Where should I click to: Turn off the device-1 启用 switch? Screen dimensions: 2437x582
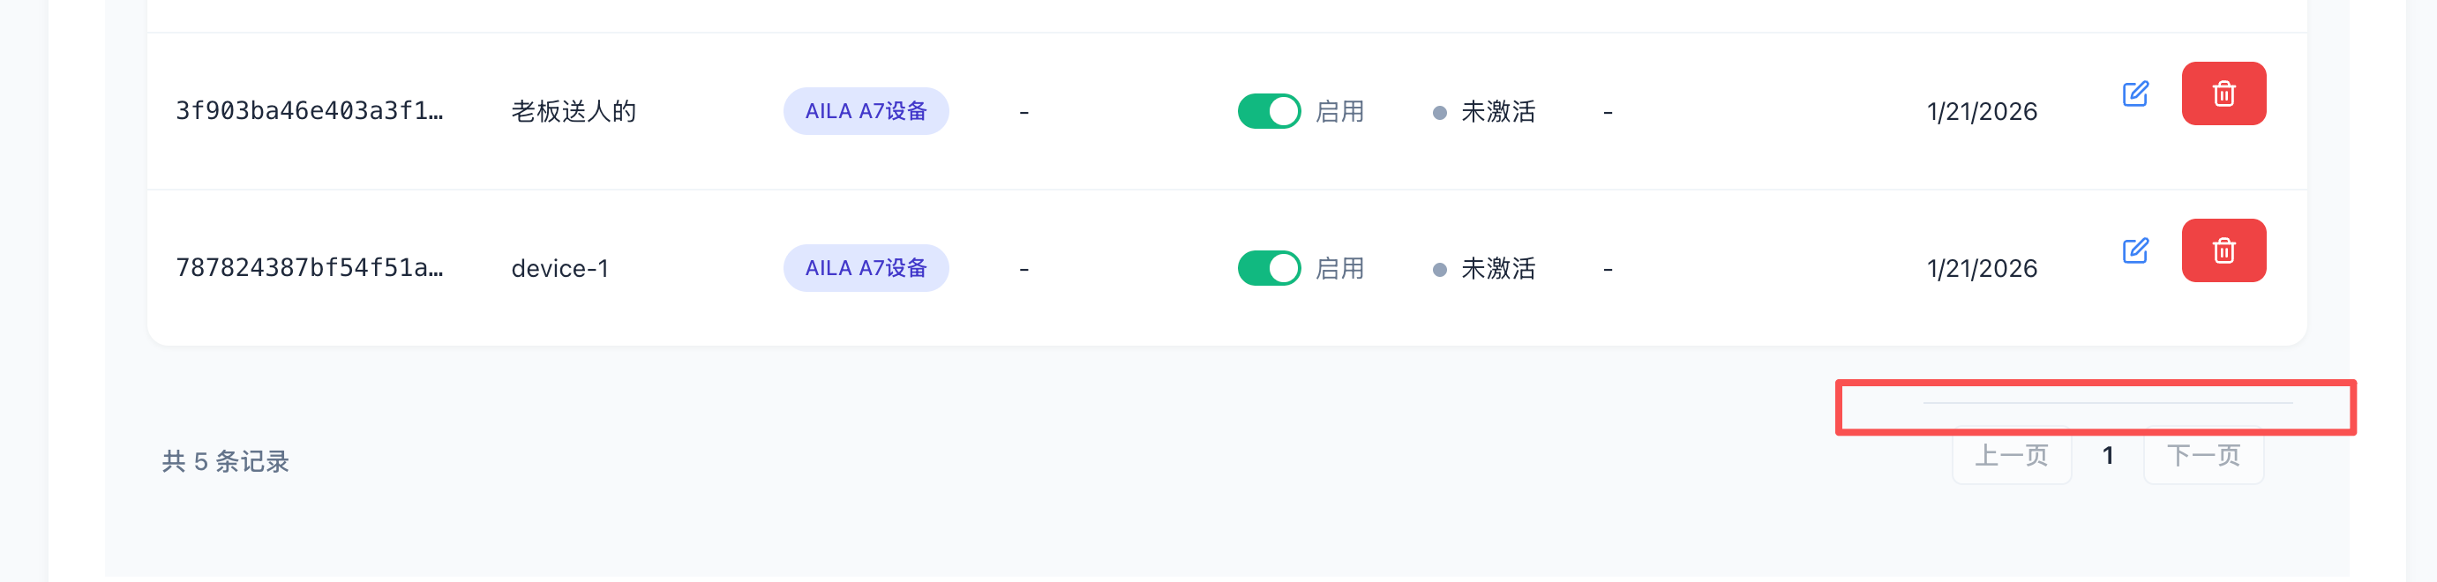tap(1269, 268)
